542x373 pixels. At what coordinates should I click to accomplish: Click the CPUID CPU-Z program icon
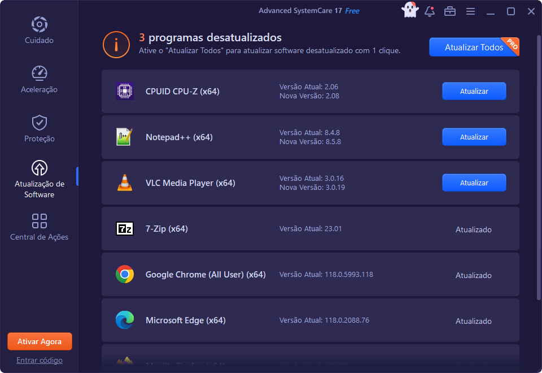[125, 91]
